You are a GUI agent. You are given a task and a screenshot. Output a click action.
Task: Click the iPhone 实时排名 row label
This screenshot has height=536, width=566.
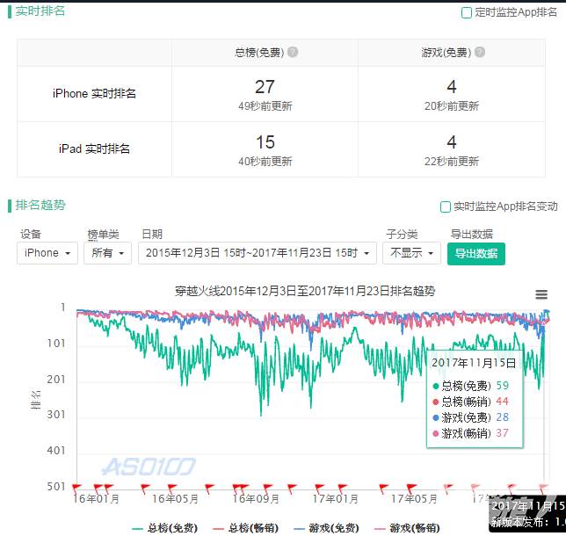(x=94, y=93)
